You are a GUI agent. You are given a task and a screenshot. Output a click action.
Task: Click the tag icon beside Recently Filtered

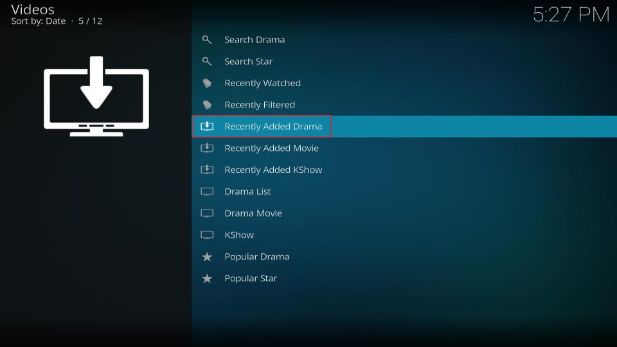[207, 105]
